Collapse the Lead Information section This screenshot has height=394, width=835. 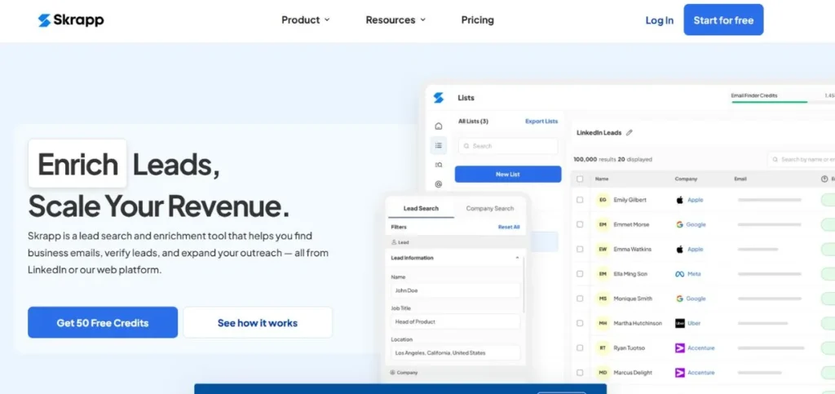[x=518, y=258]
